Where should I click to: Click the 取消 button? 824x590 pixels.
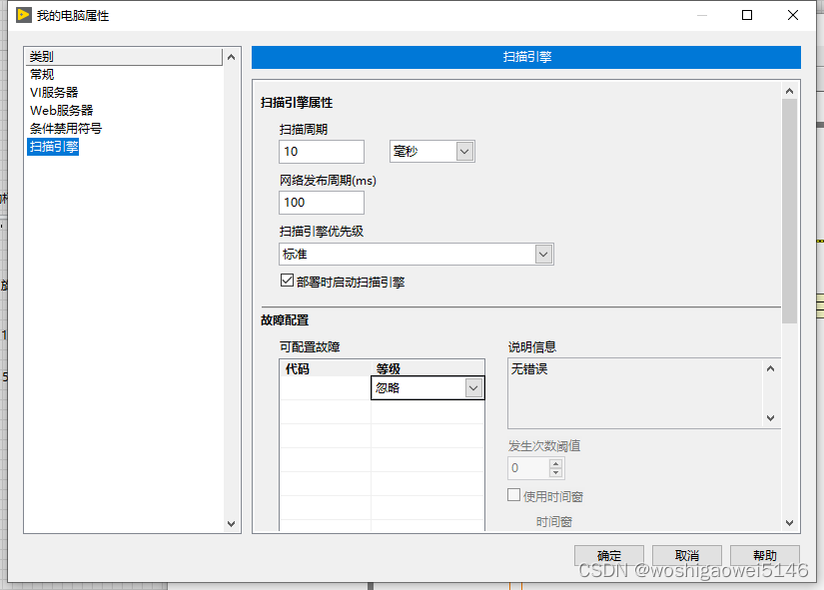tap(685, 555)
